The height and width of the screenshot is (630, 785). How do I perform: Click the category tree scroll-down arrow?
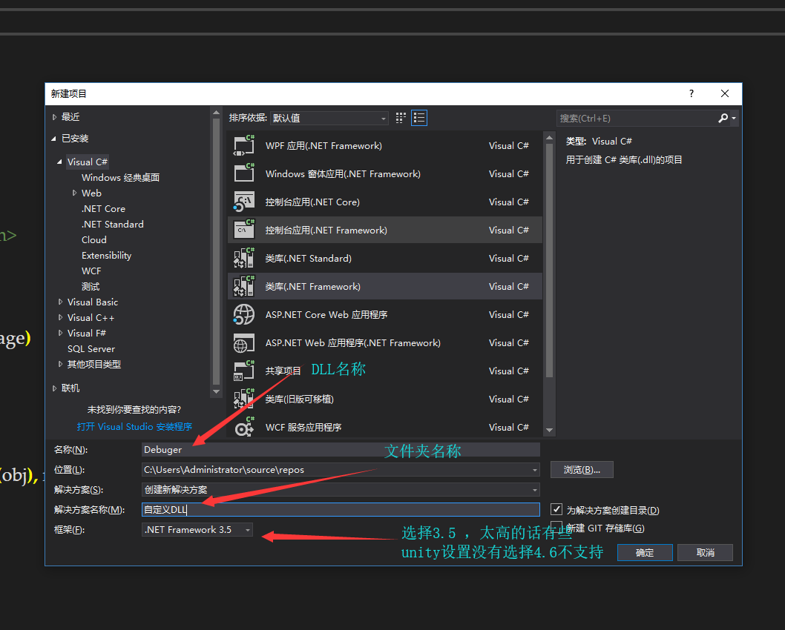coord(216,391)
